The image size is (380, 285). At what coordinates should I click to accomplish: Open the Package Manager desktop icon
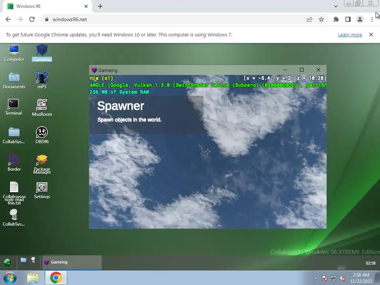[x=42, y=164]
